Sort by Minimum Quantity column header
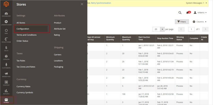 point(113,39)
